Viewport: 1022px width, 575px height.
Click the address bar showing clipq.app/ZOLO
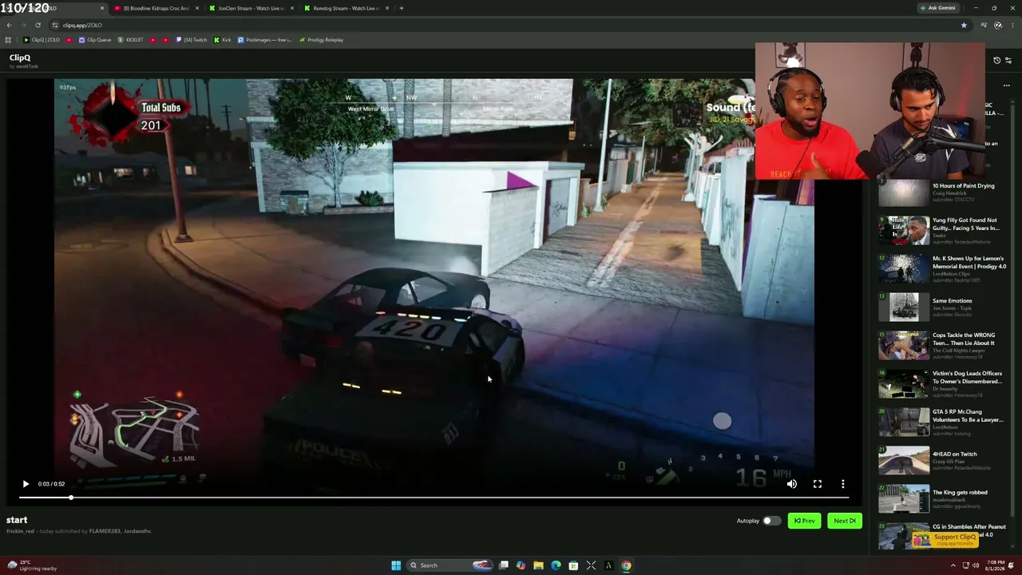tap(503, 25)
